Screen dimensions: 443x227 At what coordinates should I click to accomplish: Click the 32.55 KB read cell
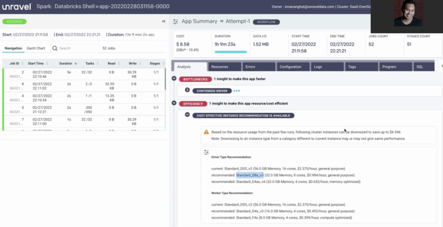[x=109, y=86]
